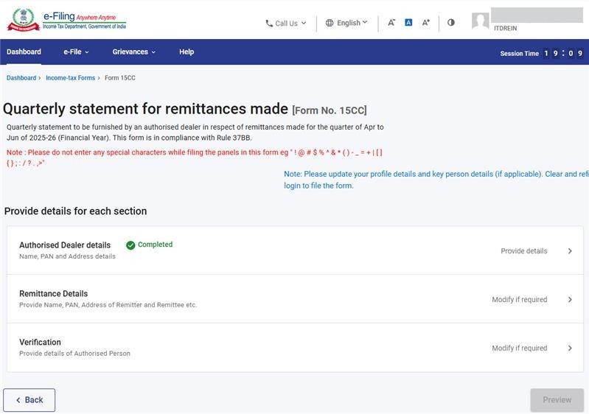Reset to default font size A icon
This screenshot has width=589, height=414.
408,23
